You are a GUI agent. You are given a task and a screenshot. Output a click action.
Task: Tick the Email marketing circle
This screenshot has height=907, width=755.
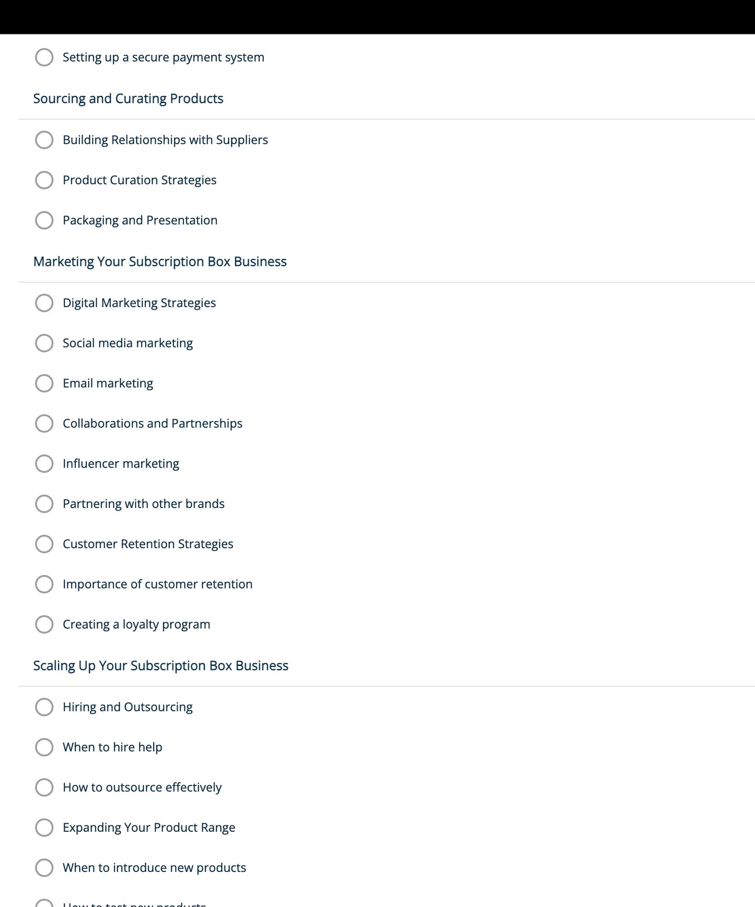pyautogui.click(x=44, y=383)
